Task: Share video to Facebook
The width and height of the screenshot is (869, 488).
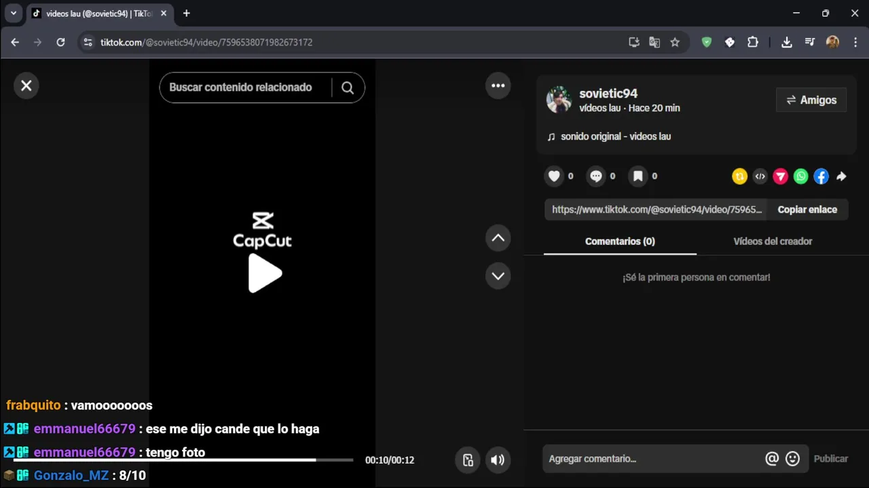Action: point(821,176)
